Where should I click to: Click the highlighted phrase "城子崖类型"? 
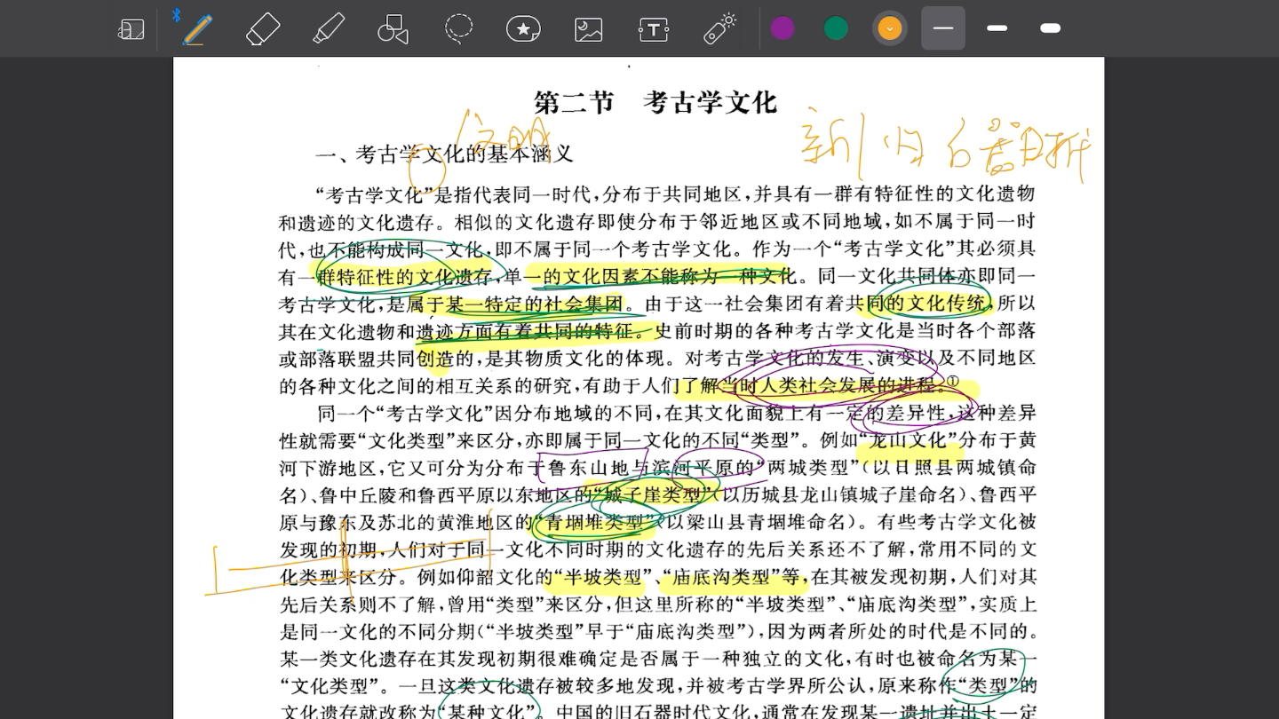651,494
